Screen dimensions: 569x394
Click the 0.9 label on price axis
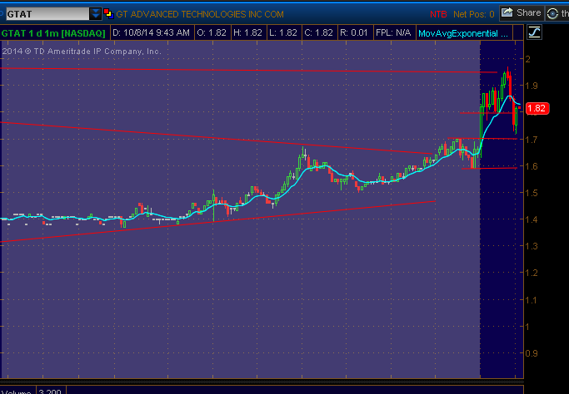coord(532,353)
